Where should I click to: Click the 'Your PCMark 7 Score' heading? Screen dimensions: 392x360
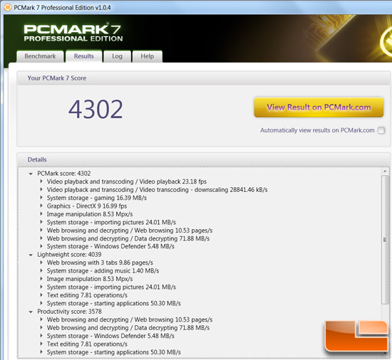point(57,78)
